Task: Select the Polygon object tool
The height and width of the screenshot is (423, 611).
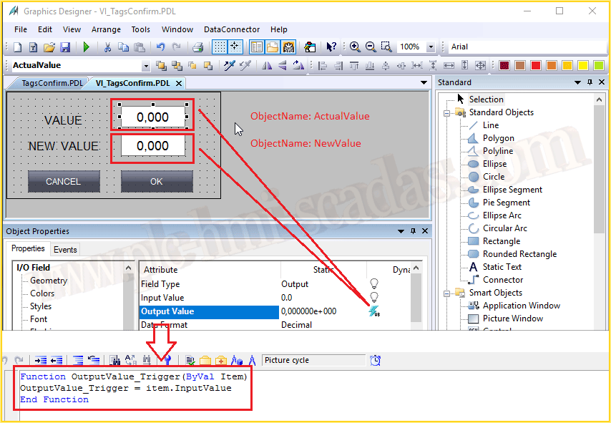Action: 498,138
